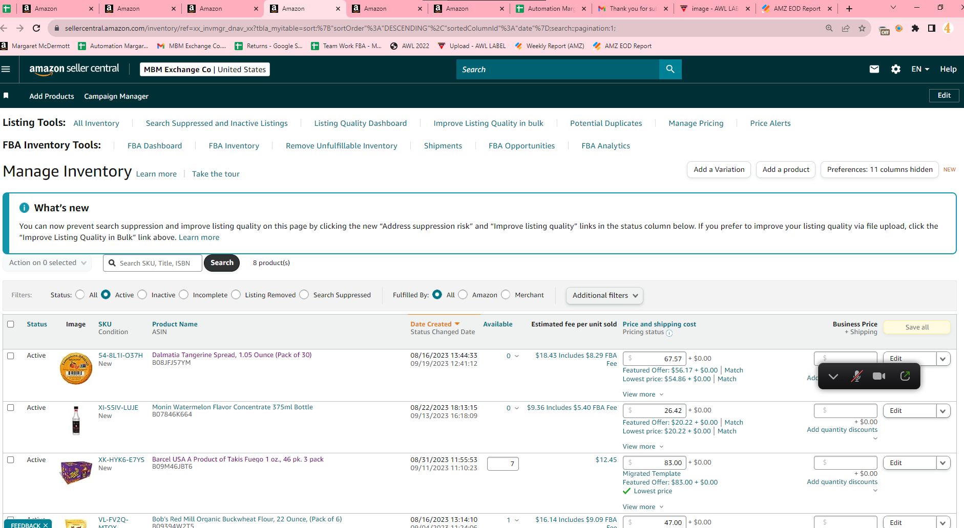Viewport: 964px width, 528px height.
Task: Select the All status radio button
Action: (80, 295)
